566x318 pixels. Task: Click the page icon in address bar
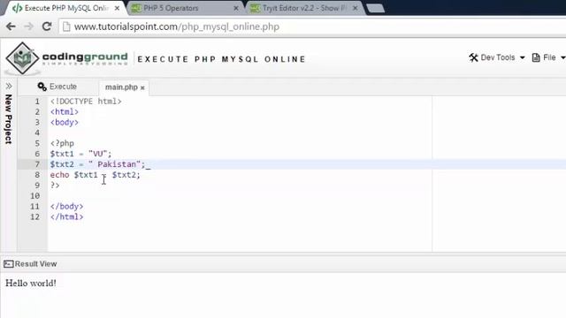coord(66,26)
